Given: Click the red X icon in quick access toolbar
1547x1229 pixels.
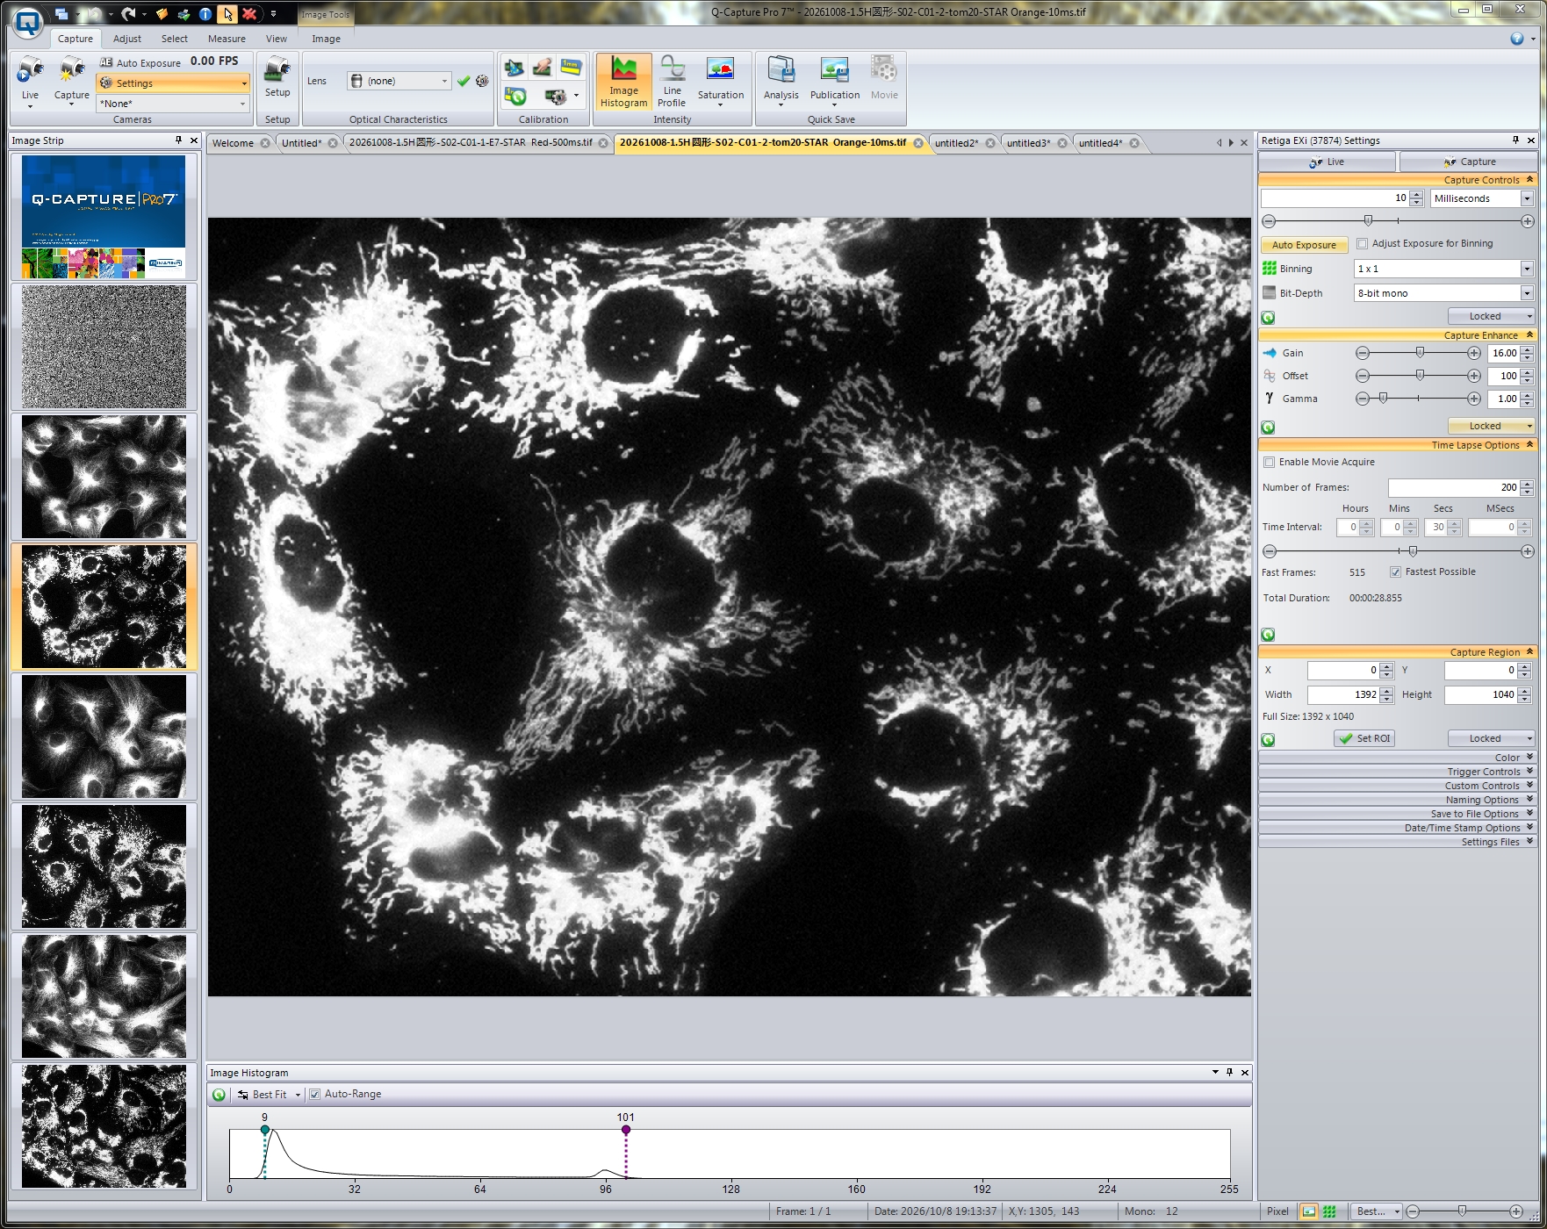Looking at the screenshot, I should pyautogui.click(x=249, y=13).
